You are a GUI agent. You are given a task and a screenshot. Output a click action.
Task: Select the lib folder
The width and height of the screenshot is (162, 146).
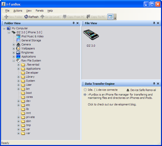27,109
